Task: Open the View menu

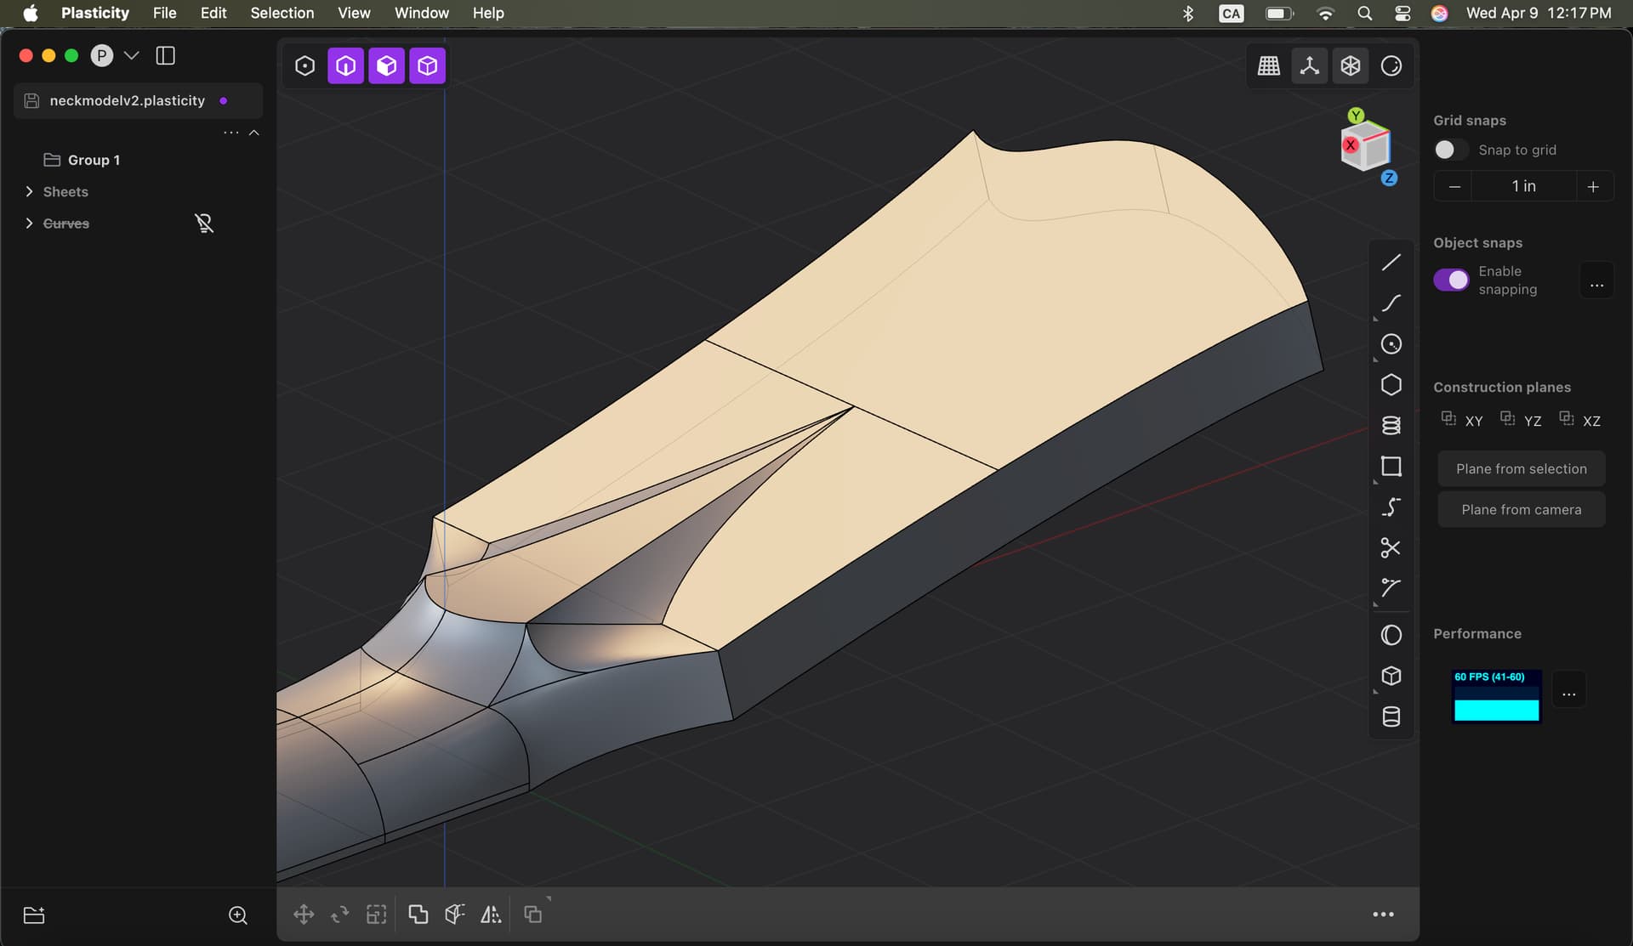Action: tap(354, 13)
